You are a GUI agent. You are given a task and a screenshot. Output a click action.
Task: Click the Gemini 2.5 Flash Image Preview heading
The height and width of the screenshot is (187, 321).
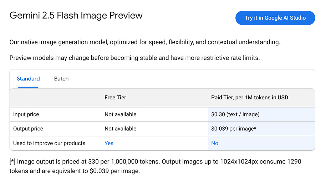(76, 16)
